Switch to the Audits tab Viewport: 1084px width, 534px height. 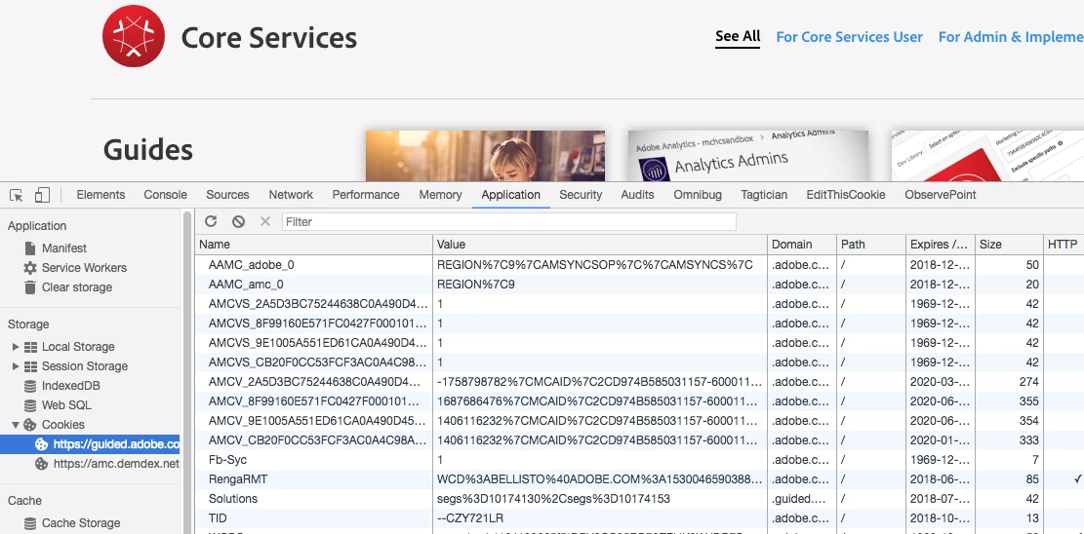pos(637,195)
